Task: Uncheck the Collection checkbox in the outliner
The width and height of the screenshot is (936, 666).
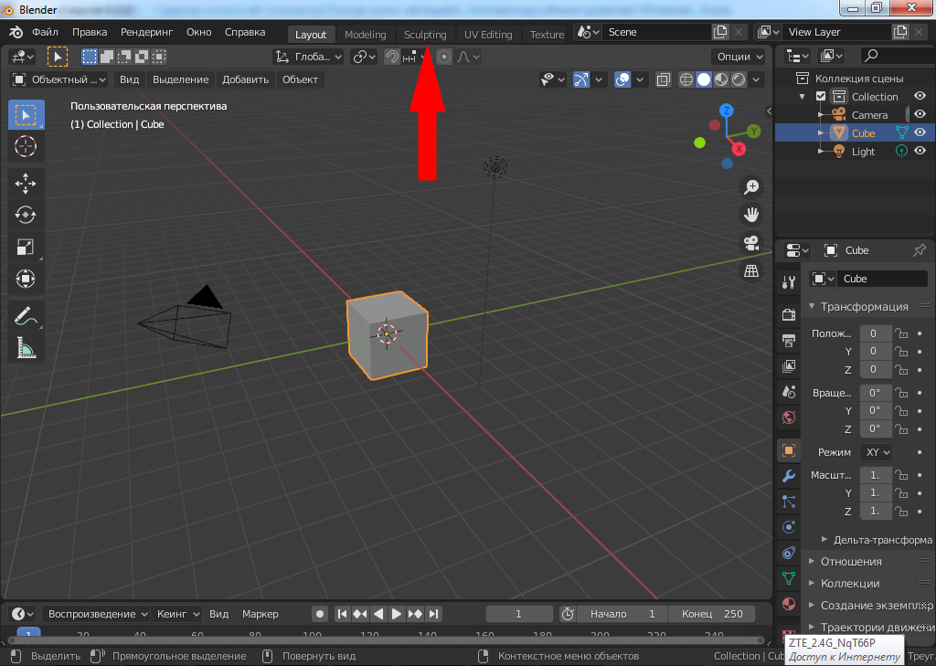Action: coord(821,97)
